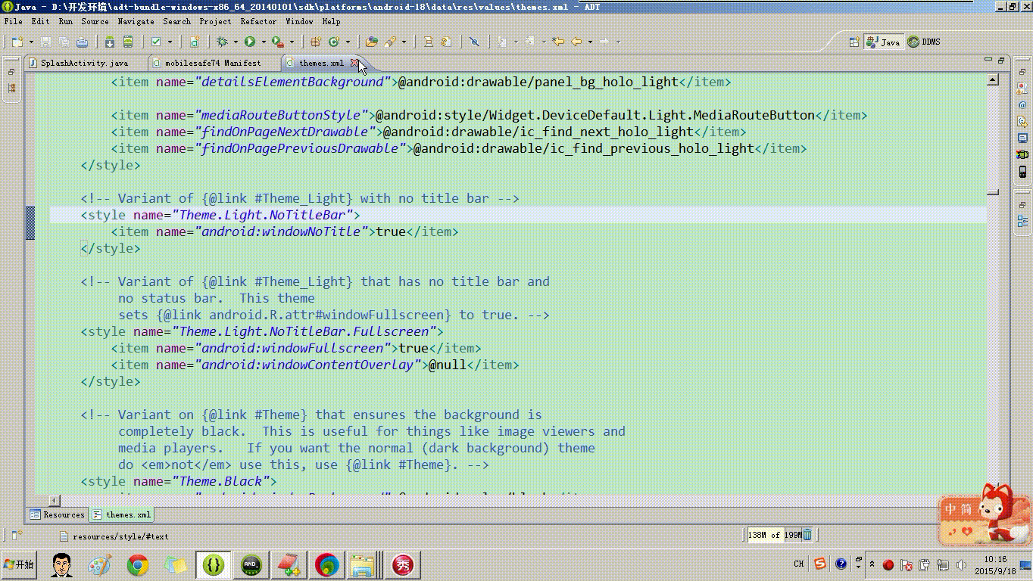Close the themes.xml editor tab
Screen dimensions: 1033x581
[354, 63]
